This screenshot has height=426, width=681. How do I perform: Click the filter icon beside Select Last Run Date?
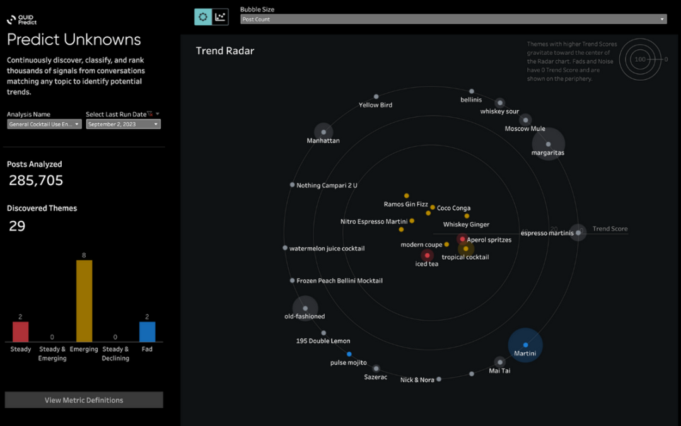point(150,114)
